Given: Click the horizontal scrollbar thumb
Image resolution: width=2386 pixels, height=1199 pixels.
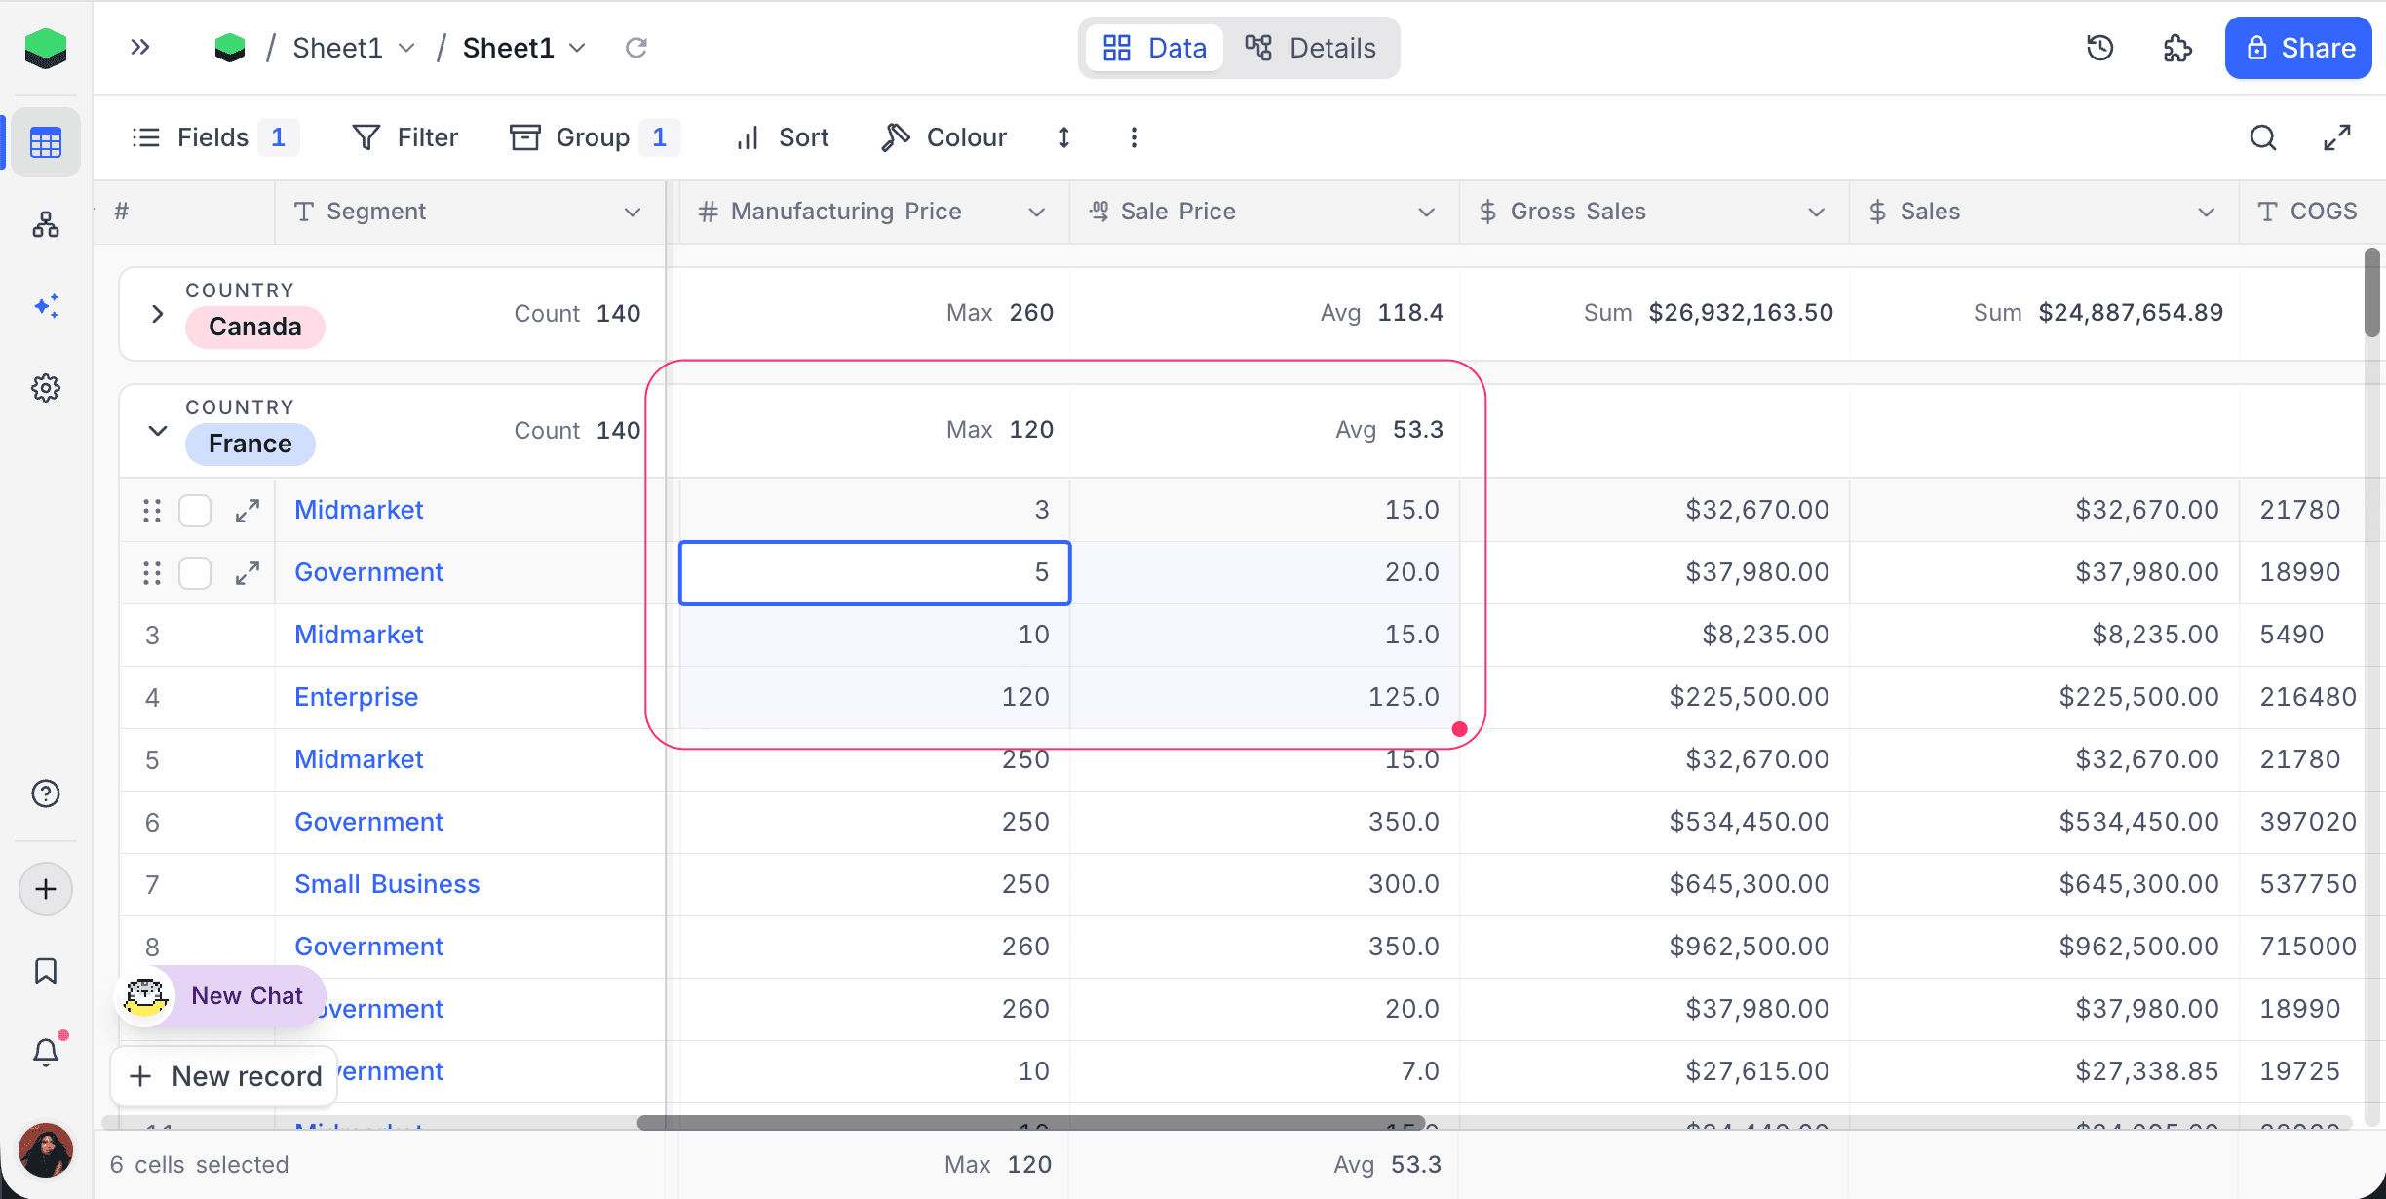Looking at the screenshot, I should 1031,1122.
